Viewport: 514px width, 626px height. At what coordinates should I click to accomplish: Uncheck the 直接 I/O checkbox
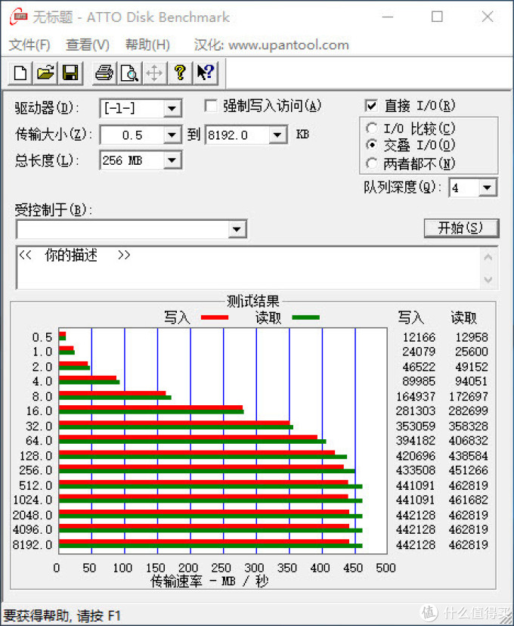(371, 106)
